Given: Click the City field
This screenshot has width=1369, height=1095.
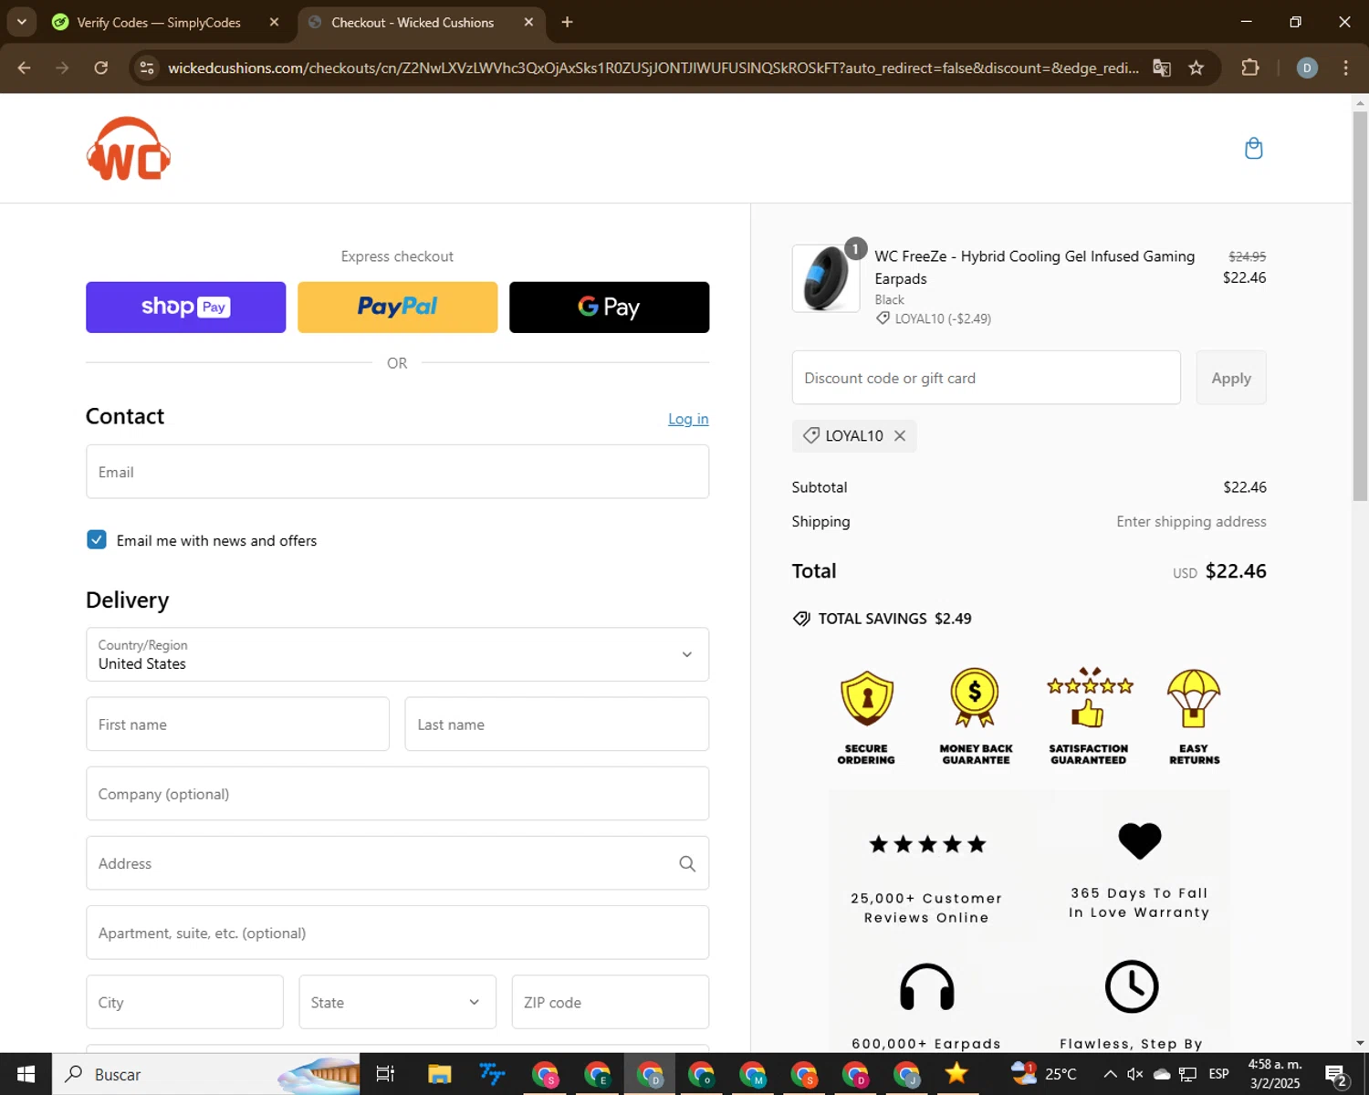Looking at the screenshot, I should pos(184,1002).
